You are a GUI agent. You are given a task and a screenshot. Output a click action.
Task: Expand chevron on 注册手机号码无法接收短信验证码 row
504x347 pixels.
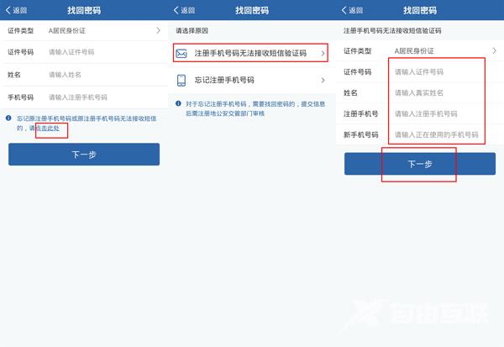[323, 54]
